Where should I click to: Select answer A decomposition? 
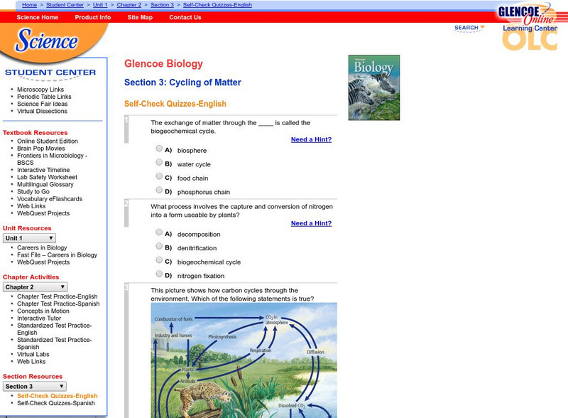pyautogui.click(x=159, y=232)
